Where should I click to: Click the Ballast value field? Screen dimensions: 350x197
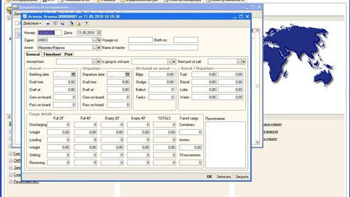click(x=161, y=90)
